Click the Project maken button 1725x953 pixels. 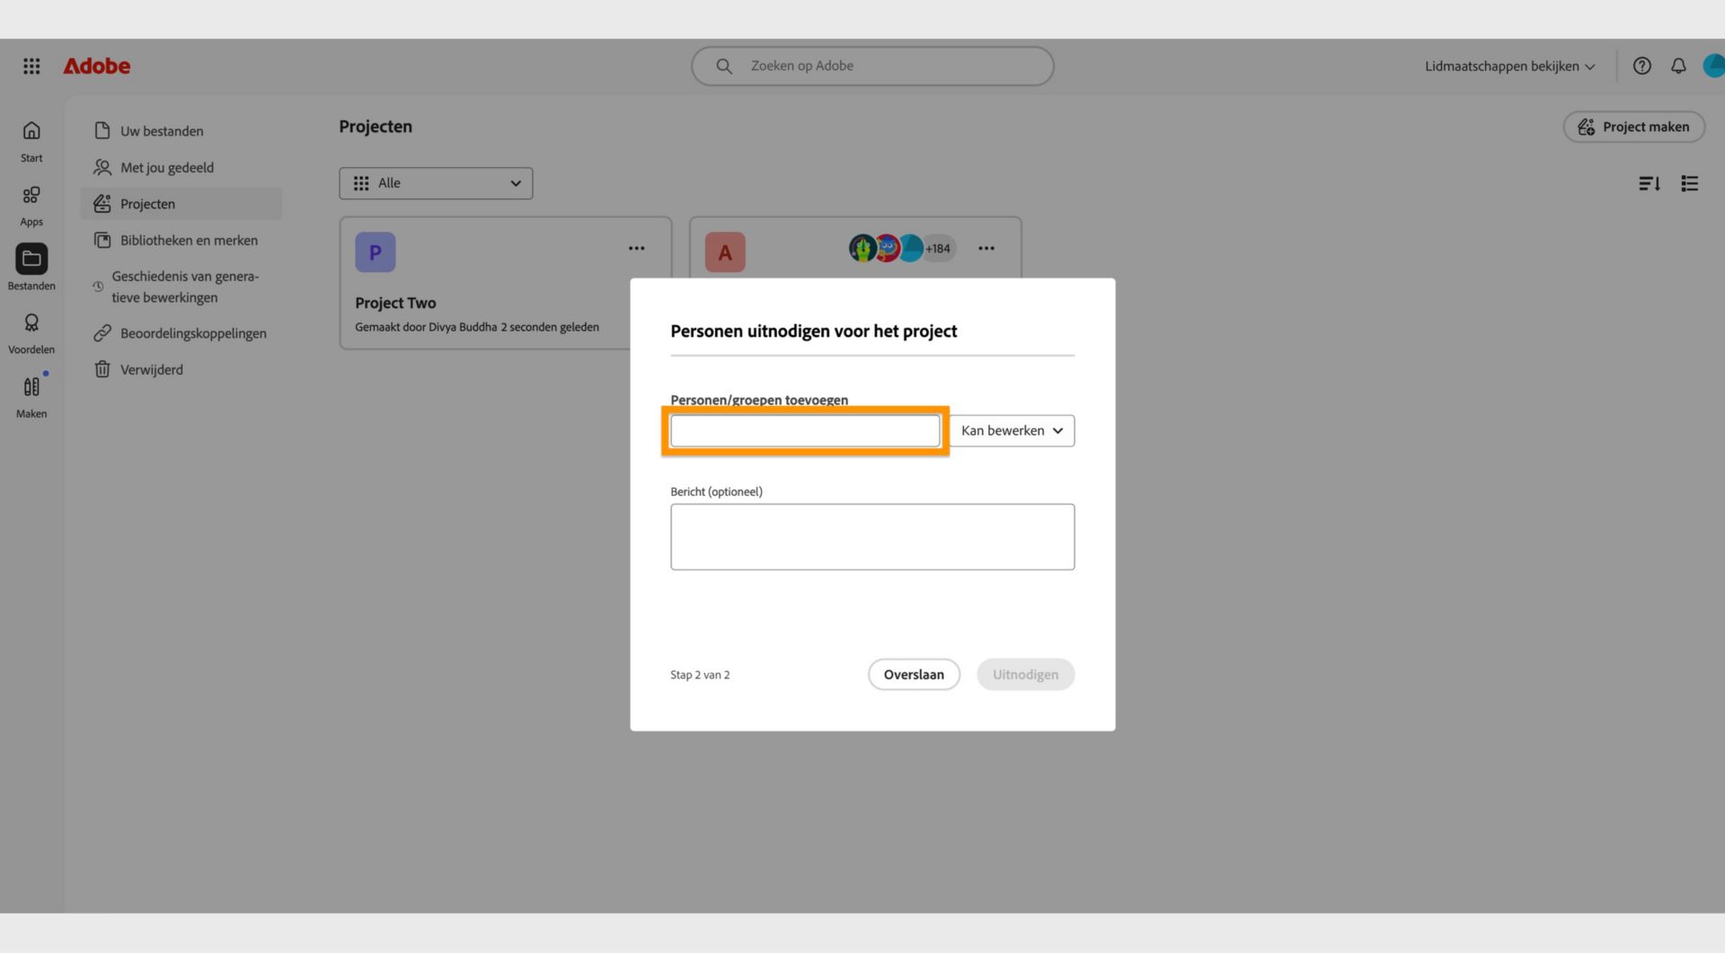pyautogui.click(x=1634, y=127)
